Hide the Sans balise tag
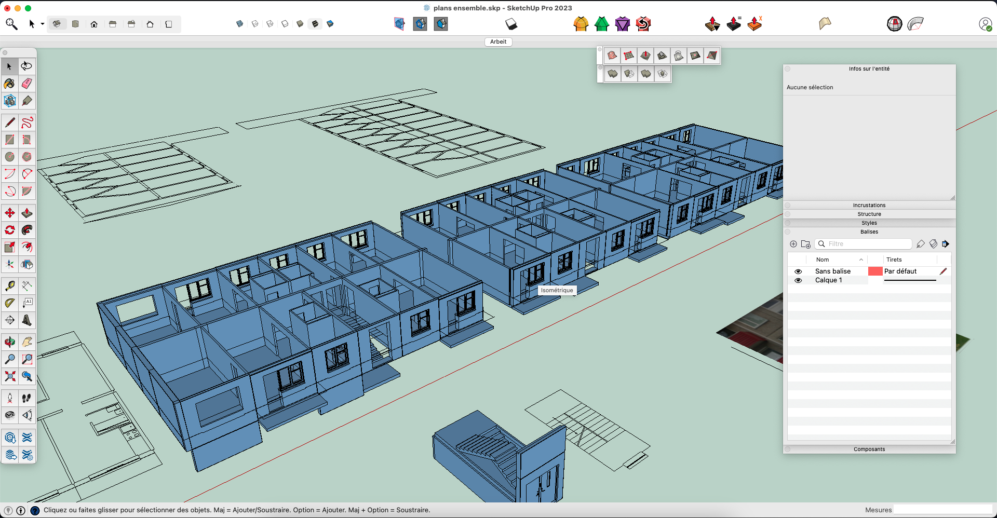This screenshot has width=997, height=518. (x=799, y=271)
